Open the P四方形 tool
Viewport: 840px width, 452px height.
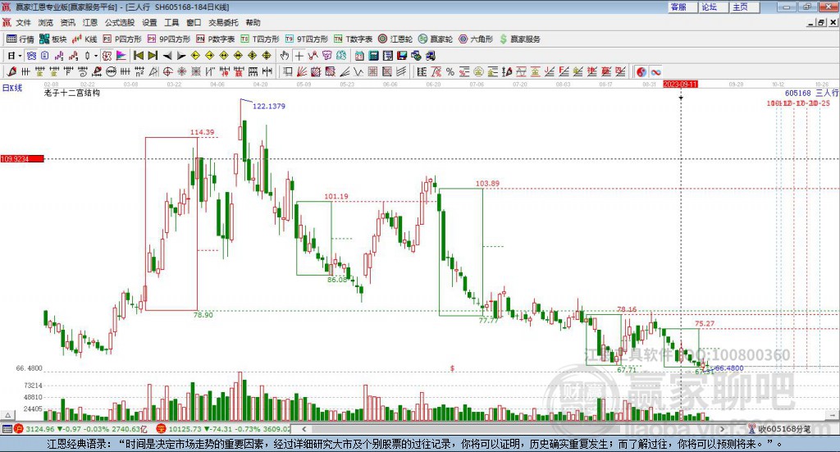121,39
